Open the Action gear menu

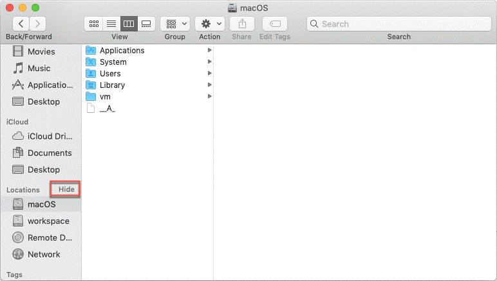pyautogui.click(x=210, y=24)
